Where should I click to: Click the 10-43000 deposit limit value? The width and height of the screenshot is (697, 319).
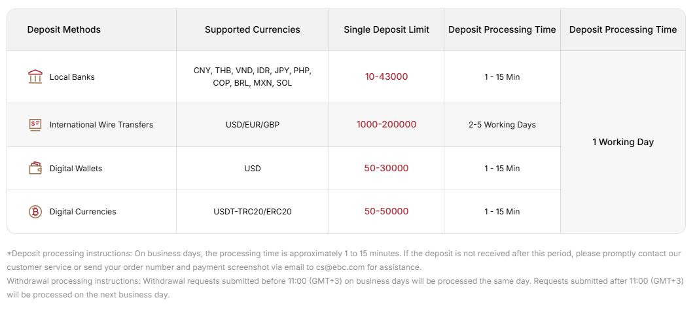[386, 76]
